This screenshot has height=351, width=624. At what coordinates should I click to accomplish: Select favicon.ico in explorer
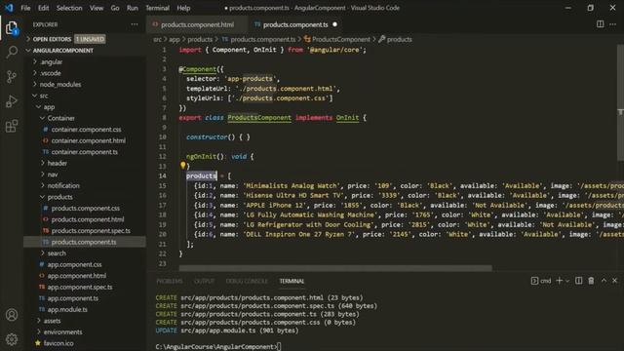[58, 343]
